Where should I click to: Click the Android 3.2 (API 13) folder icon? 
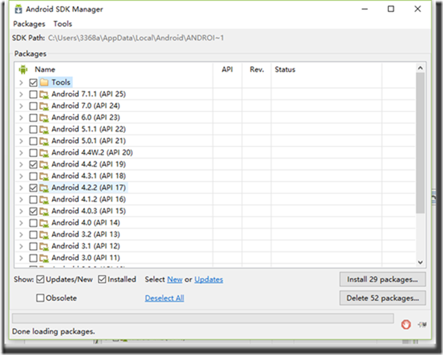click(x=44, y=235)
